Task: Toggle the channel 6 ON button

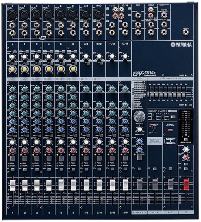Action: pyautogui.click(x=73, y=158)
